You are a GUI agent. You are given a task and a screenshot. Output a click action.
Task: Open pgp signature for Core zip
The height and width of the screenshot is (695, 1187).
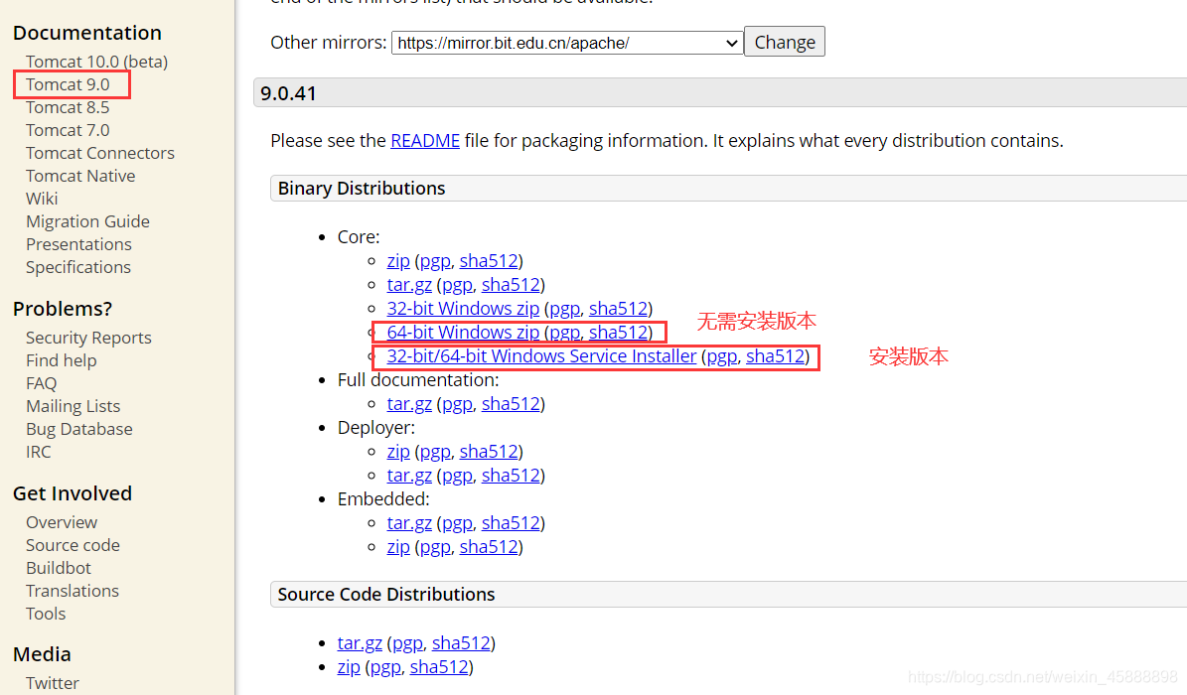[434, 261]
